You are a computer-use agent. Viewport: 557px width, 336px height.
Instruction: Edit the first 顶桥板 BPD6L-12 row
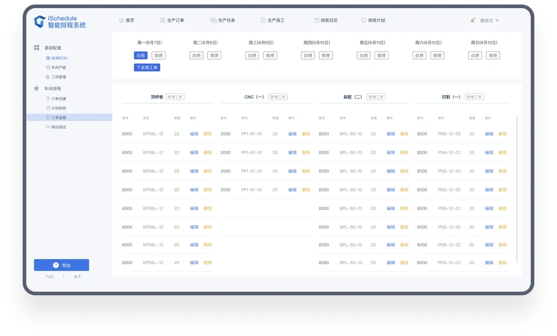tap(194, 133)
